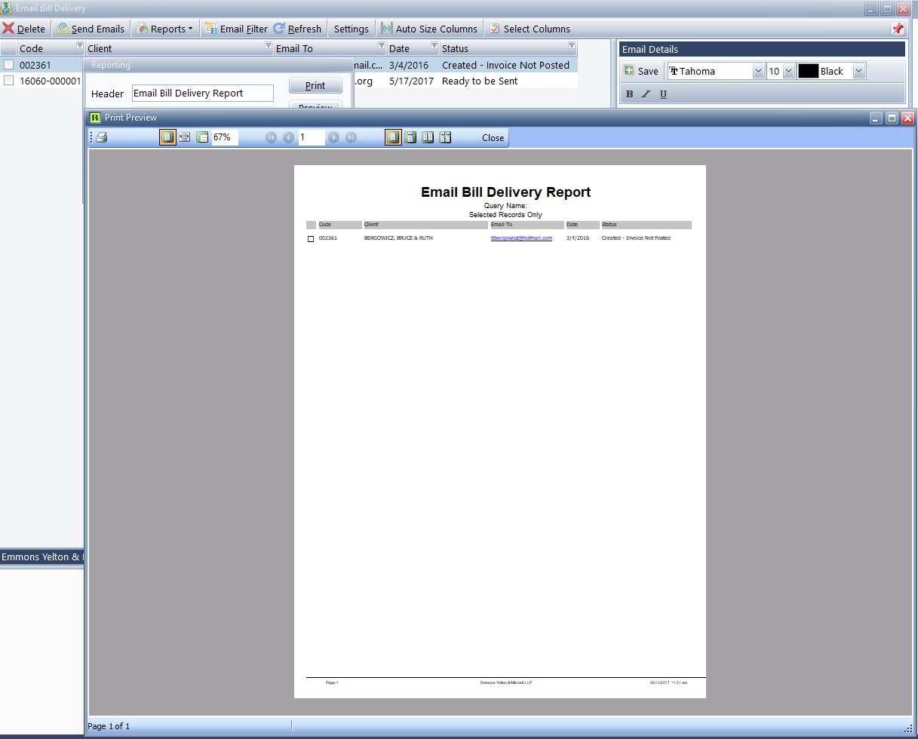
Task: Minimize the Print Preview window
Action: point(876,118)
